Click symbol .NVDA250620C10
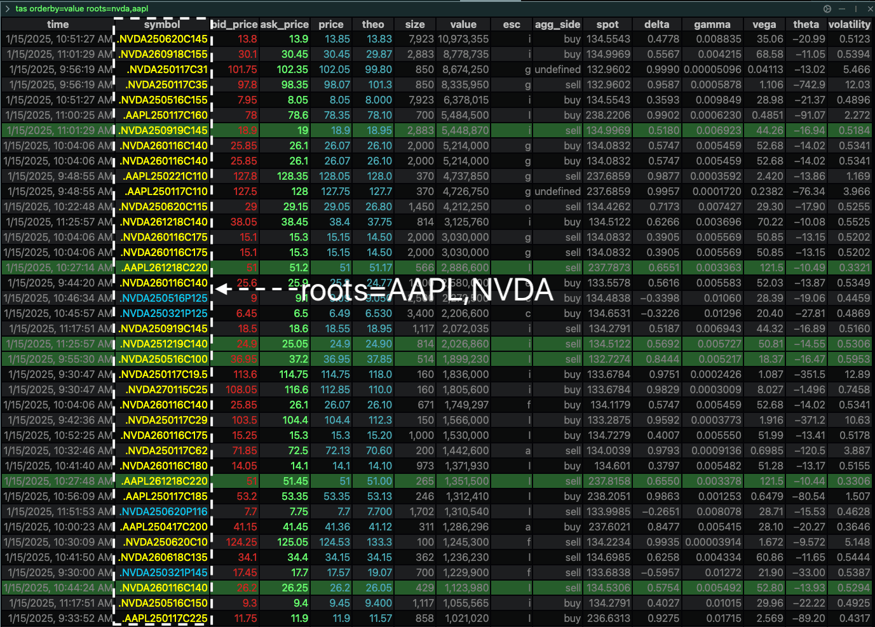 coord(165,542)
